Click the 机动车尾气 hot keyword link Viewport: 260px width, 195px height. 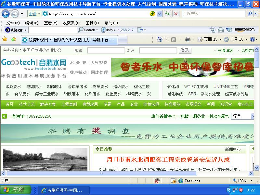coord(219,116)
